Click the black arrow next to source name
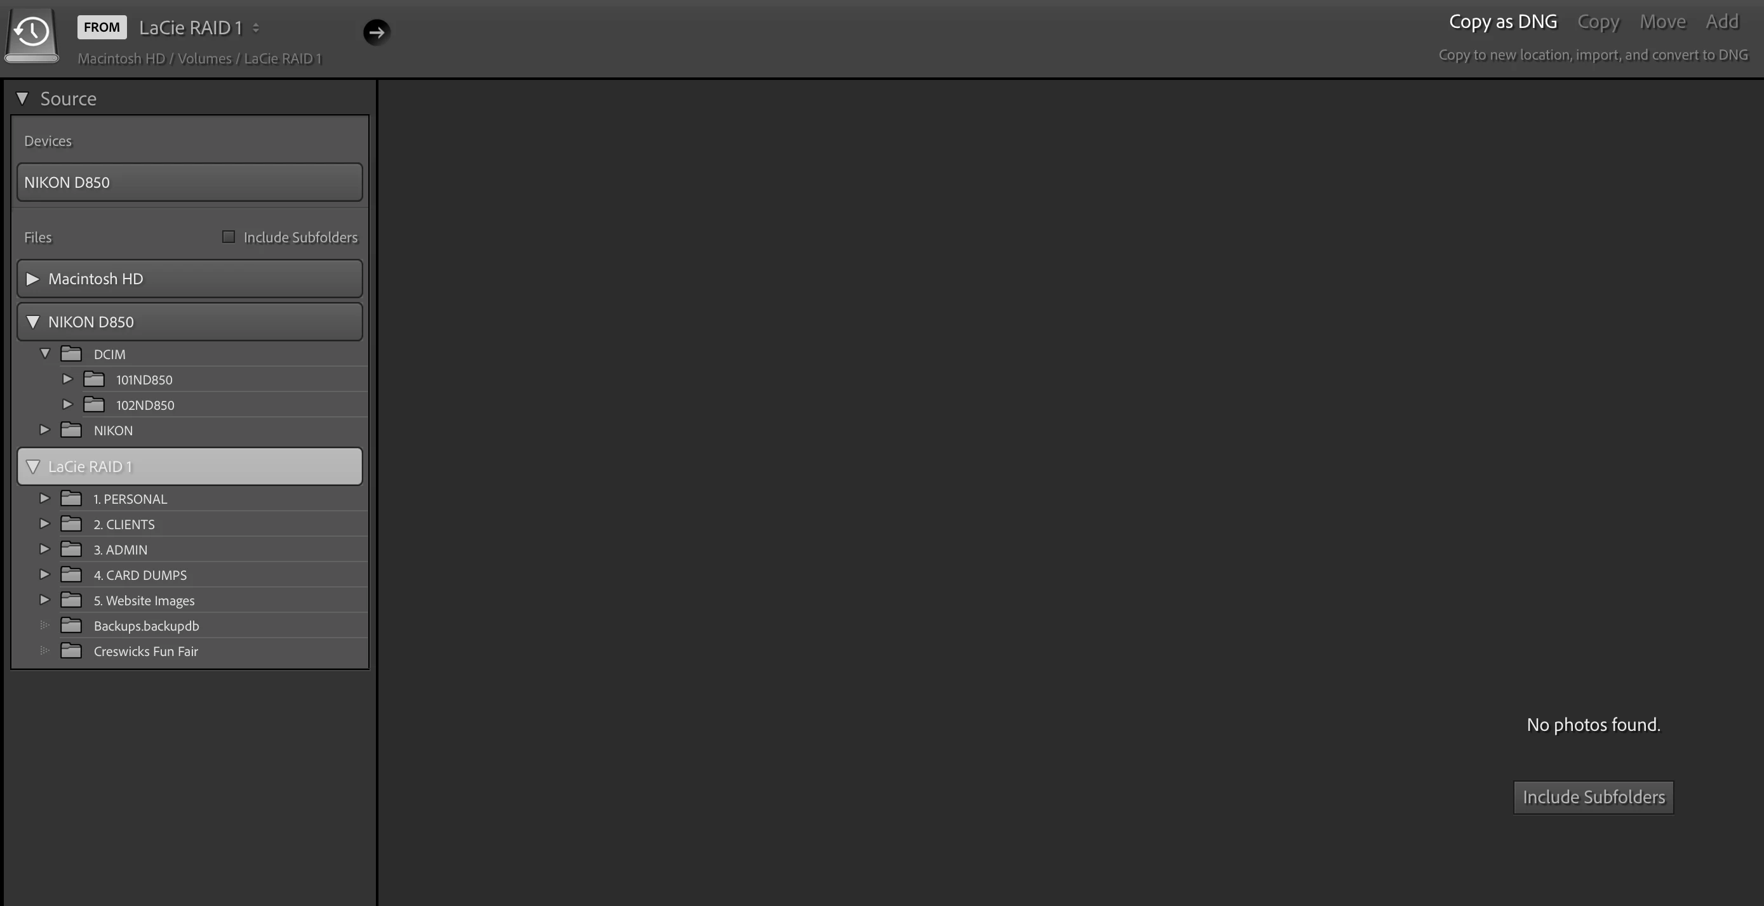 (376, 32)
